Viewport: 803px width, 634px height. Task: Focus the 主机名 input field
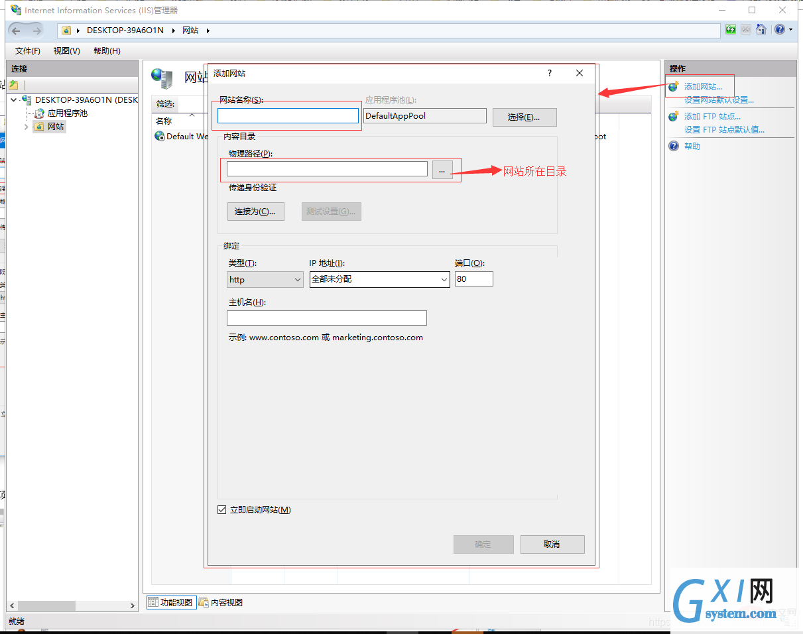click(x=327, y=318)
